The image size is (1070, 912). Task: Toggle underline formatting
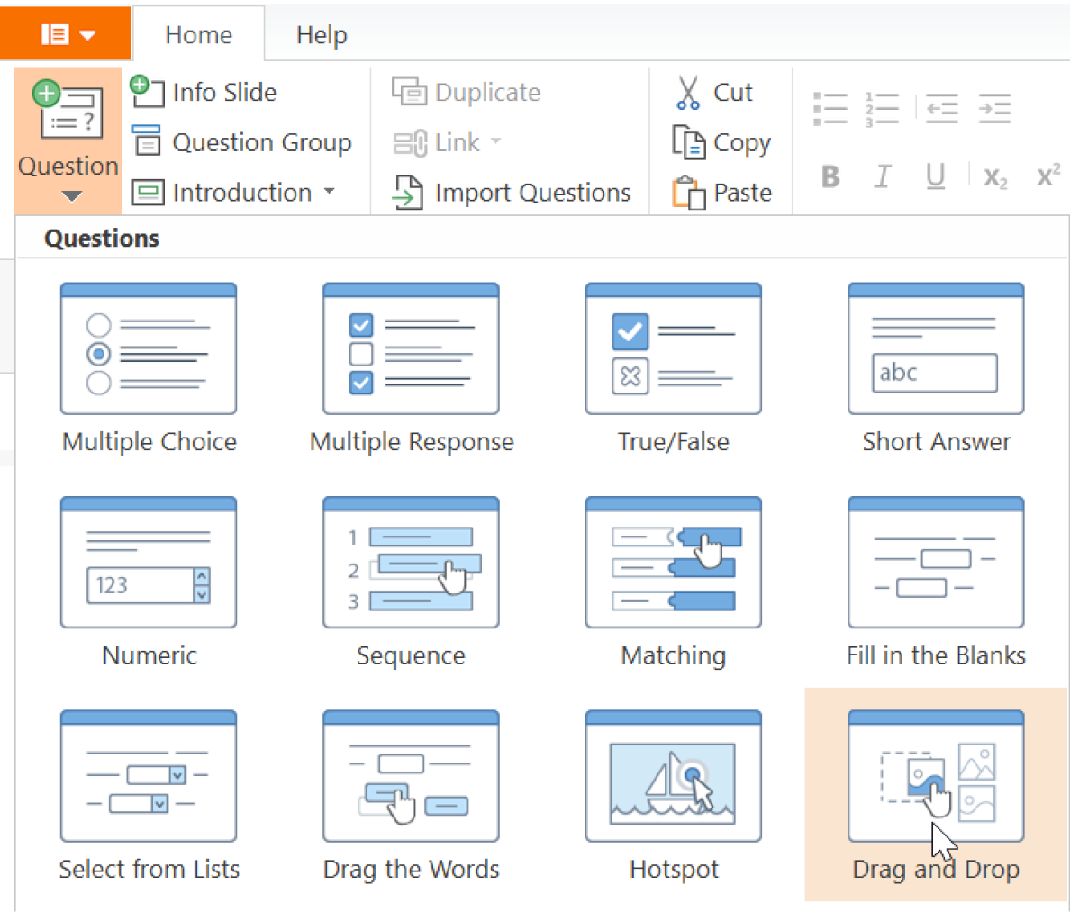[935, 177]
